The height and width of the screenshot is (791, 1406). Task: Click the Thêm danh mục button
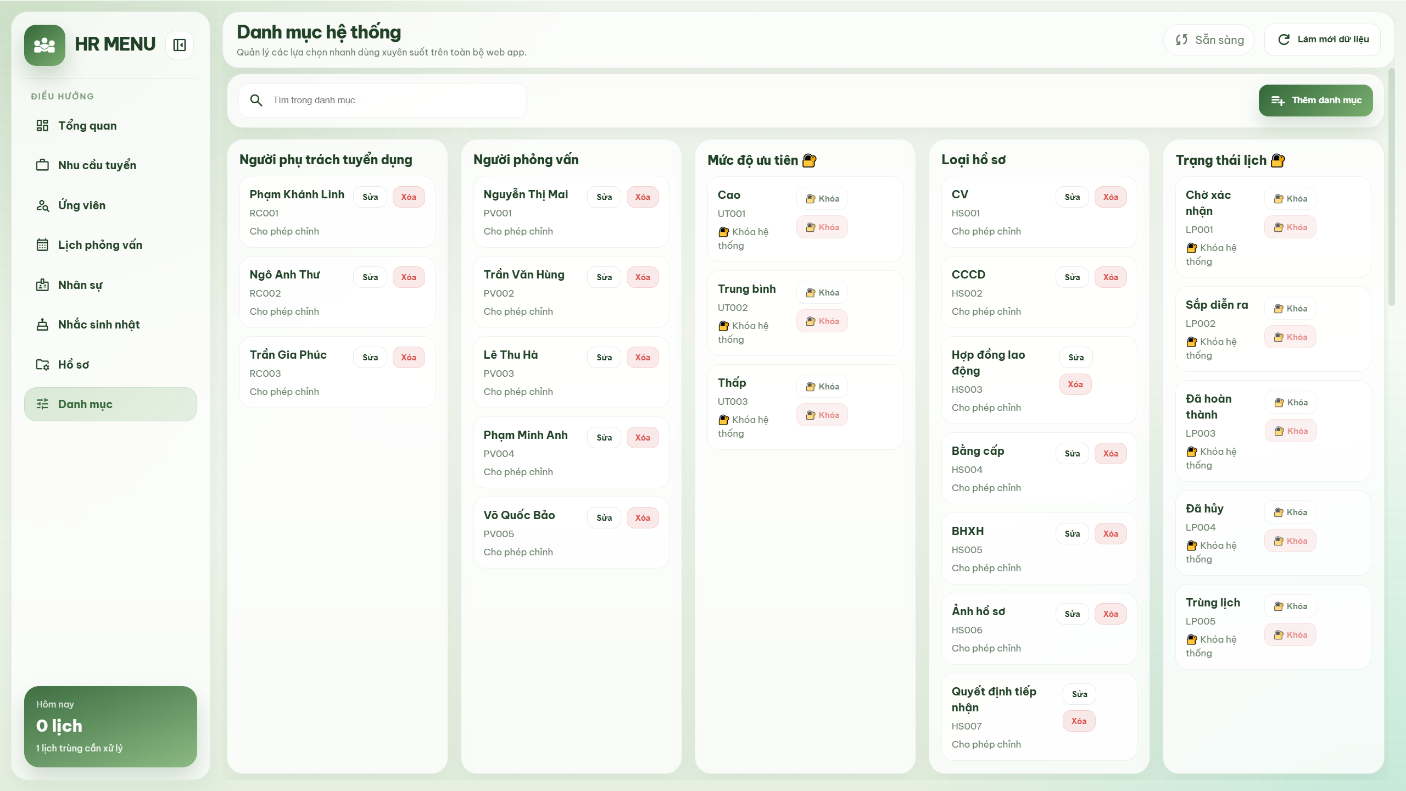coord(1315,100)
